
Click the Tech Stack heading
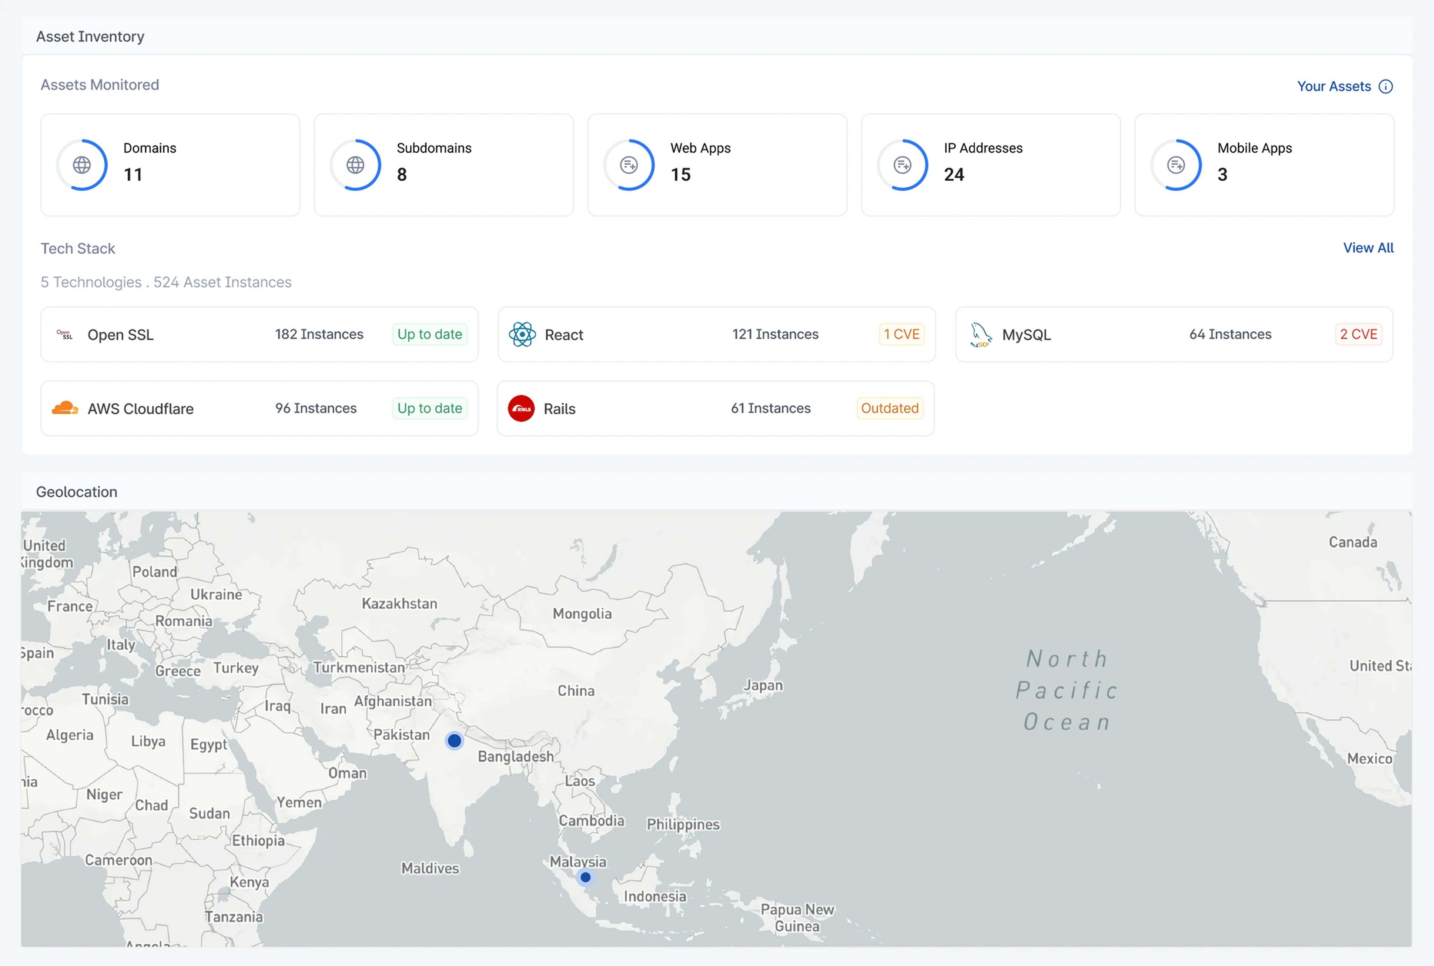[x=78, y=248]
